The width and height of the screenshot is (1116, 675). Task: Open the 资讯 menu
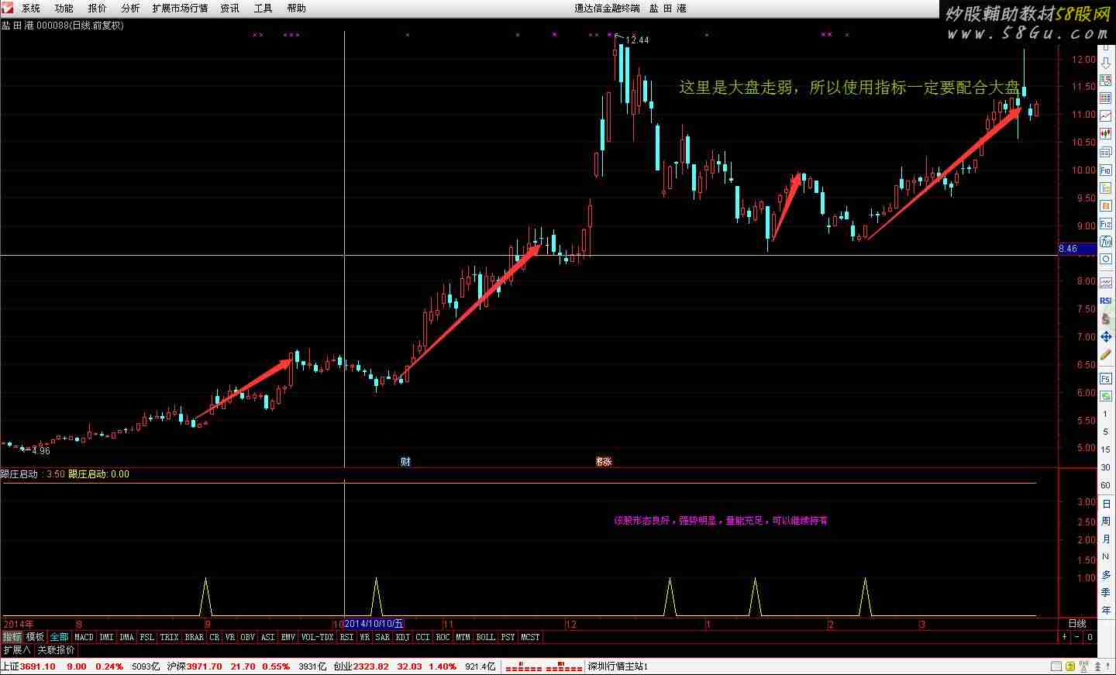click(x=229, y=8)
